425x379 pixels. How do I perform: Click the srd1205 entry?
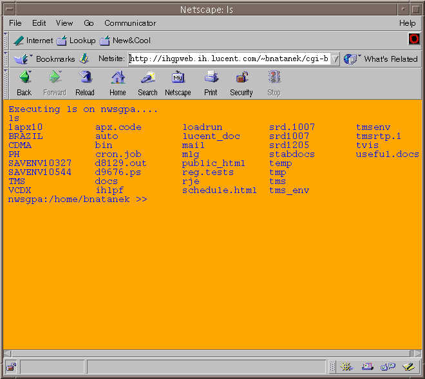289,145
